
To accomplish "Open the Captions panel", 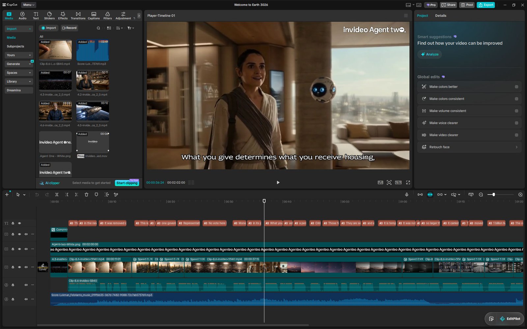I will coord(94,15).
